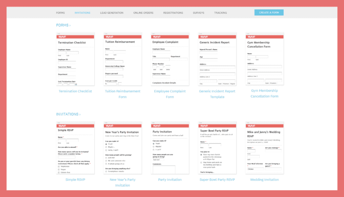The height and width of the screenshot is (197, 344).
Task: Open the SURVEYS tab
Action: pos(199,13)
